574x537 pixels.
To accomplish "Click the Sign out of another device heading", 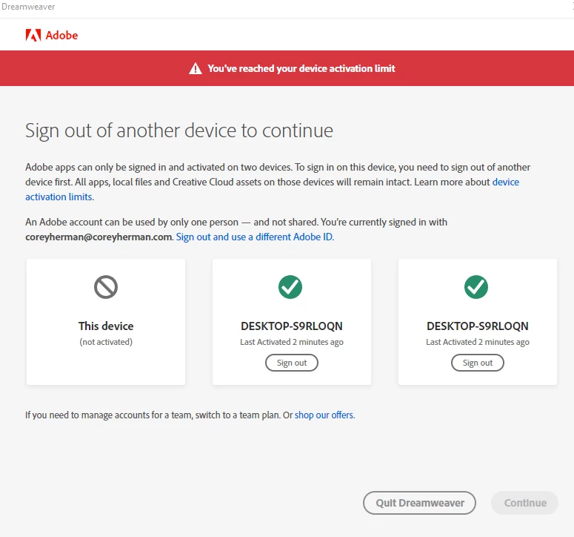I will click(179, 131).
